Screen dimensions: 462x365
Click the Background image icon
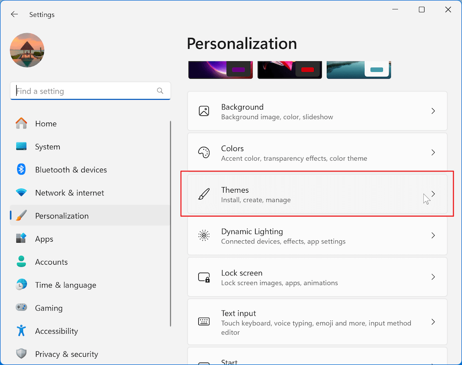coord(204,110)
